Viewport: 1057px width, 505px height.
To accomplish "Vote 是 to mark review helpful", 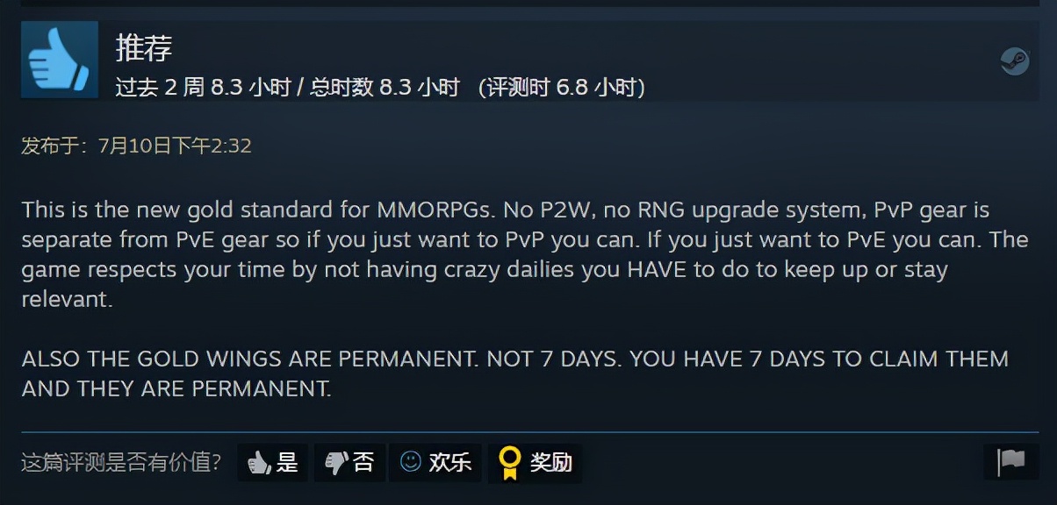I will (272, 462).
